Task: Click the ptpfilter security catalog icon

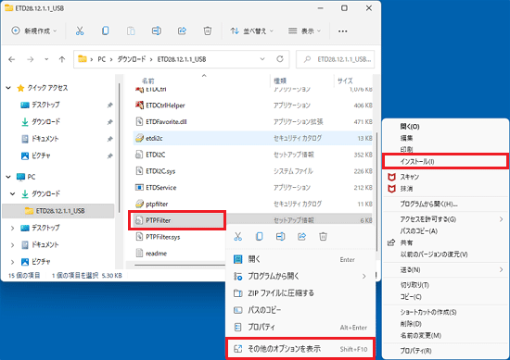Action: tap(139, 204)
